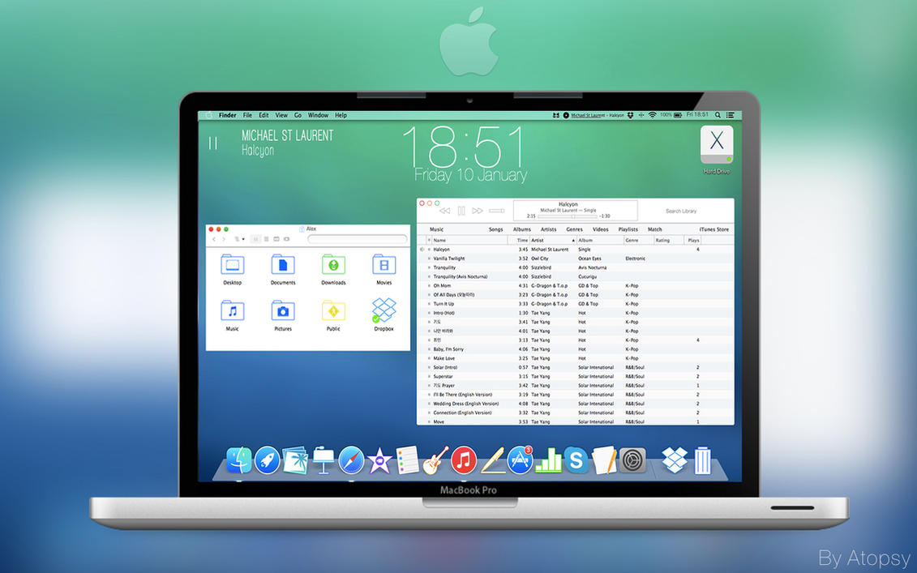Image resolution: width=917 pixels, height=573 pixels.
Task: Launch Safari from the Dock
Action: coord(350,460)
